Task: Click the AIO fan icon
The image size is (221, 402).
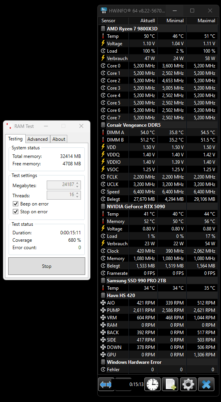Action: [x=103, y=303]
